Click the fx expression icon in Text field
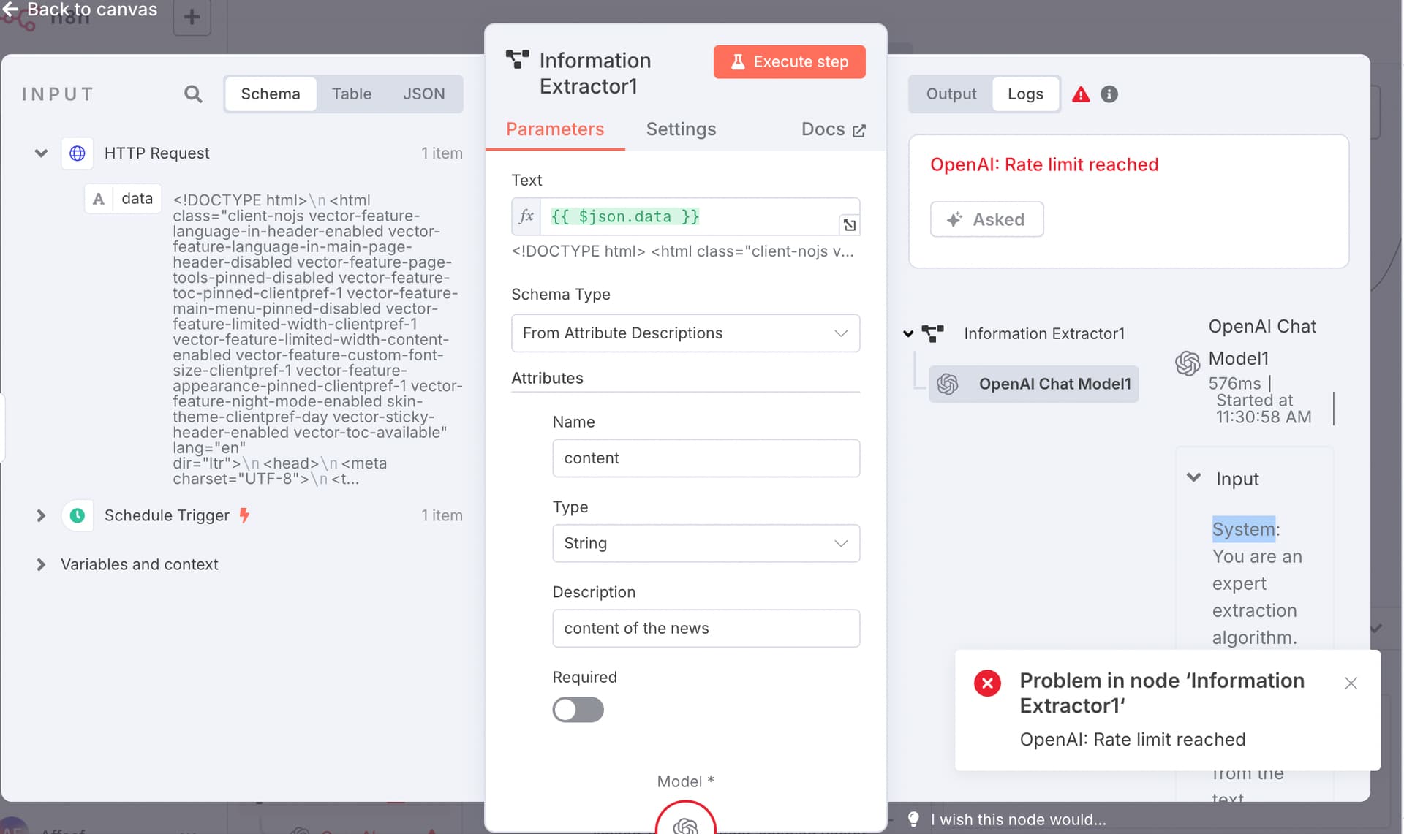The width and height of the screenshot is (1404, 834). click(x=526, y=216)
